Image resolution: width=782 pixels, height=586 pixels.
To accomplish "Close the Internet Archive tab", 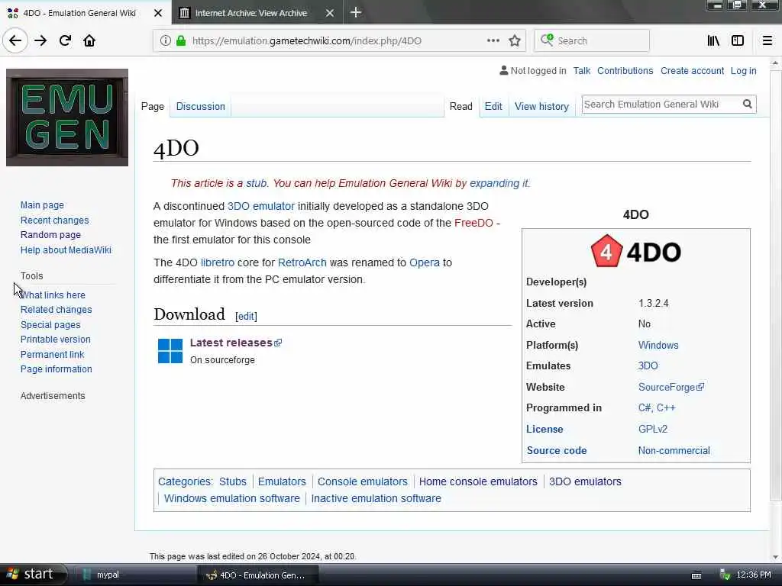I will pos(330,13).
